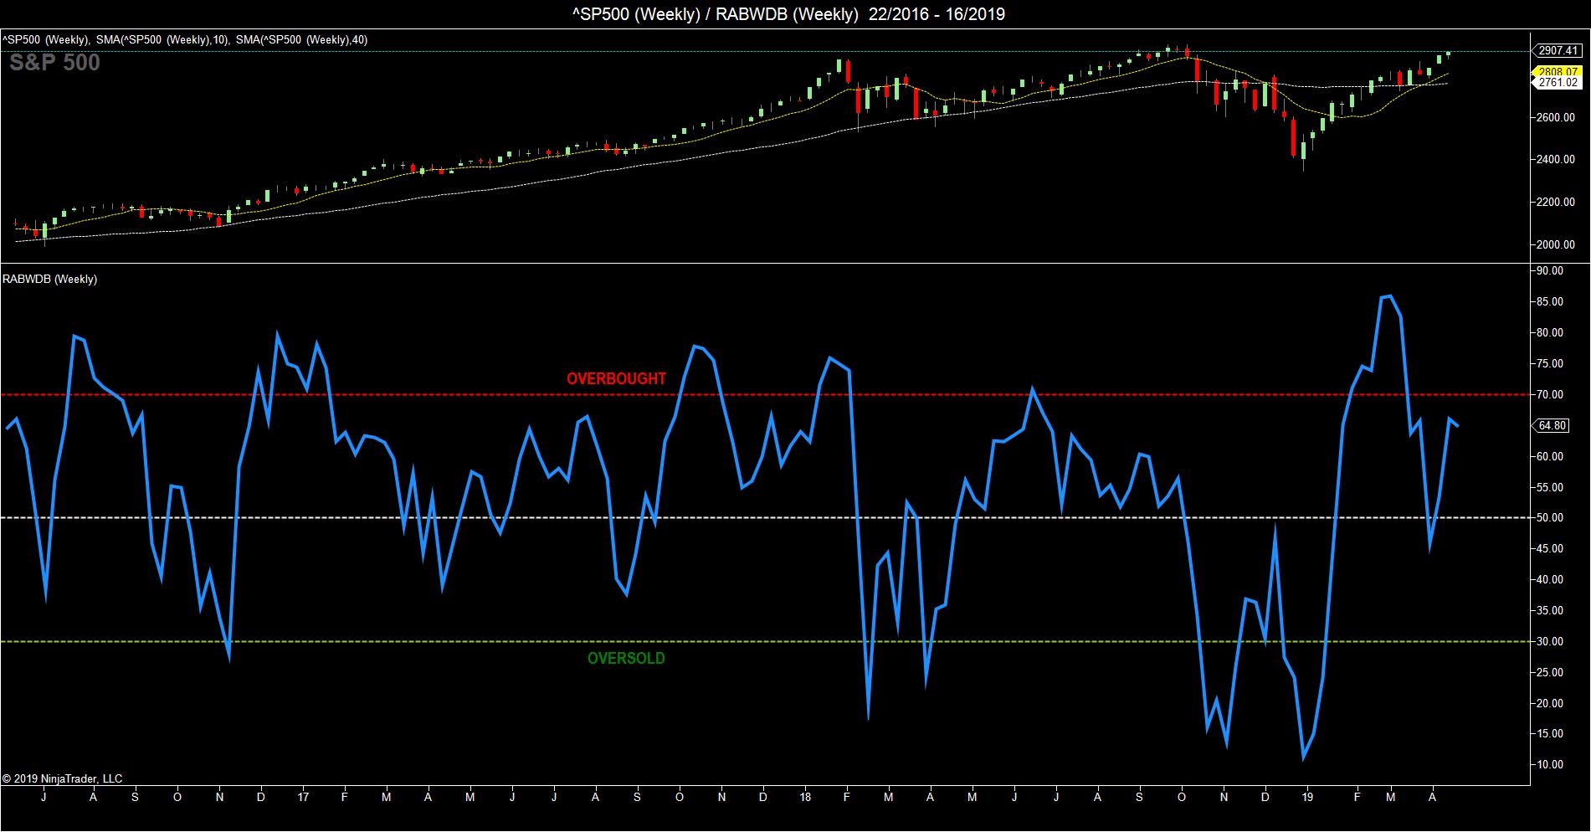Click the 20.00 indicator axis label
This screenshot has width=1591, height=832.
pyautogui.click(x=1551, y=704)
